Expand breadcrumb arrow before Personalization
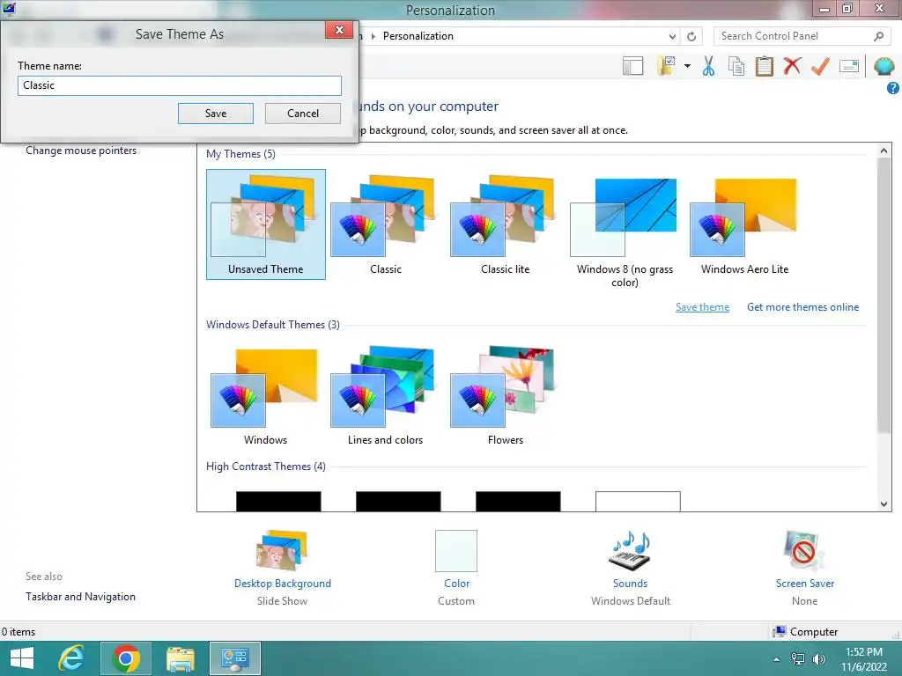This screenshot has height=676, width=902. tap(373, 36)
